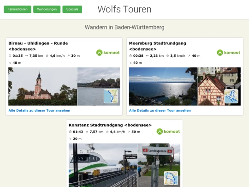Image resolution: width=249 pixels, height=187 pixels.
Task: Open the route map thumbnail in the Konstanz card
Action: [171, 178]
